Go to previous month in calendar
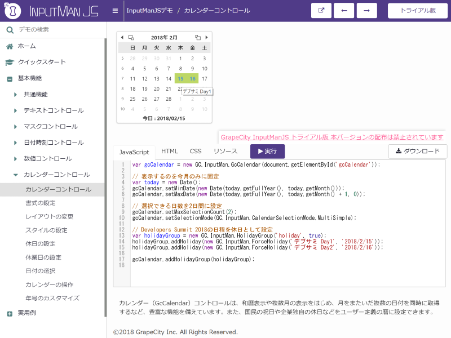Viewport: 451px width, 338px height. click(122, 37)
